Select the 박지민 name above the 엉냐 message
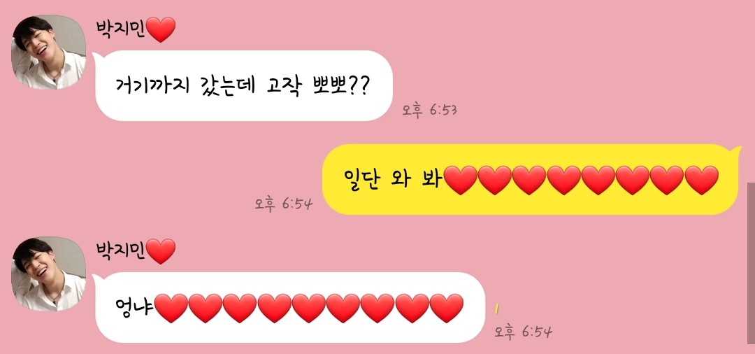755x354 pixels. [120, 251]
